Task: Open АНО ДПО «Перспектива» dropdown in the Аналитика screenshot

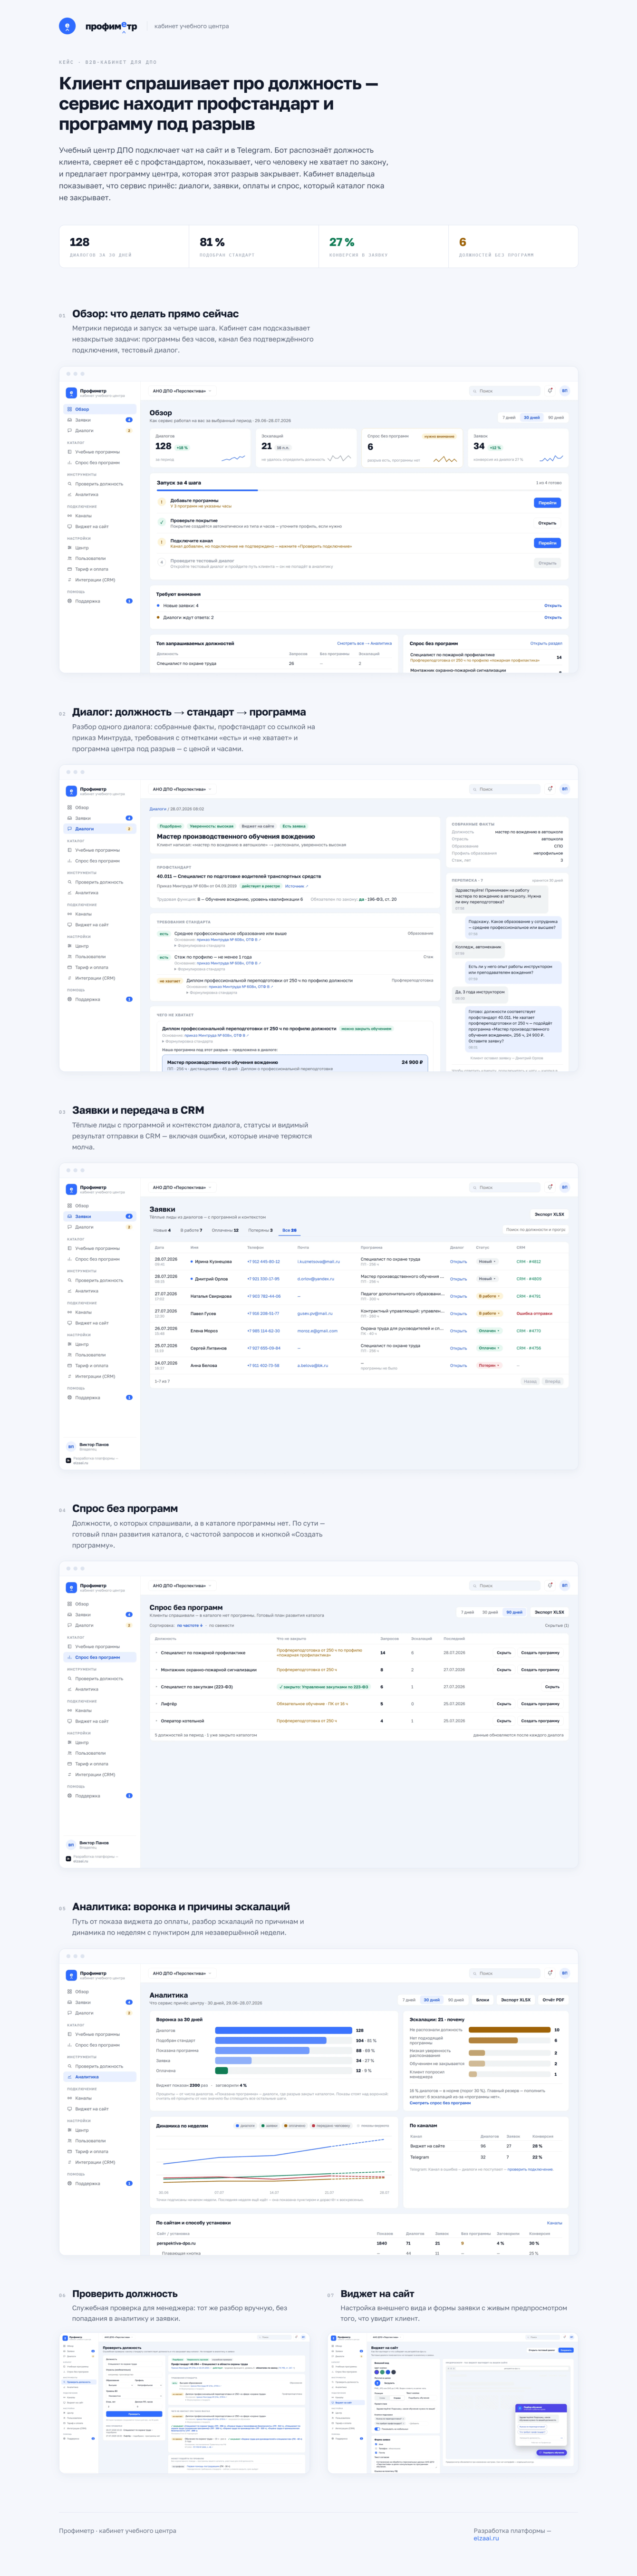Action: (x=182, y=1973)
